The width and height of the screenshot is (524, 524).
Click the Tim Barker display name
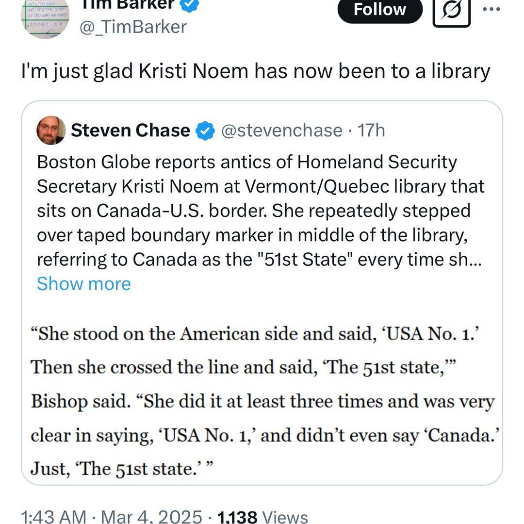pyautogui.click(x=126, y=4)
